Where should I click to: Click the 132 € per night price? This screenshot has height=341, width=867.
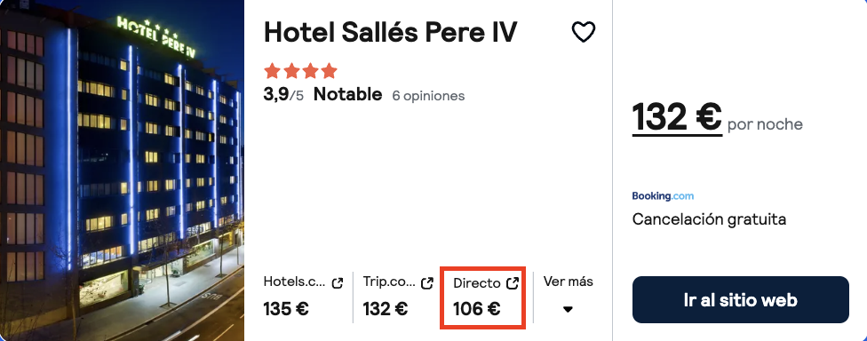(677, 117)
